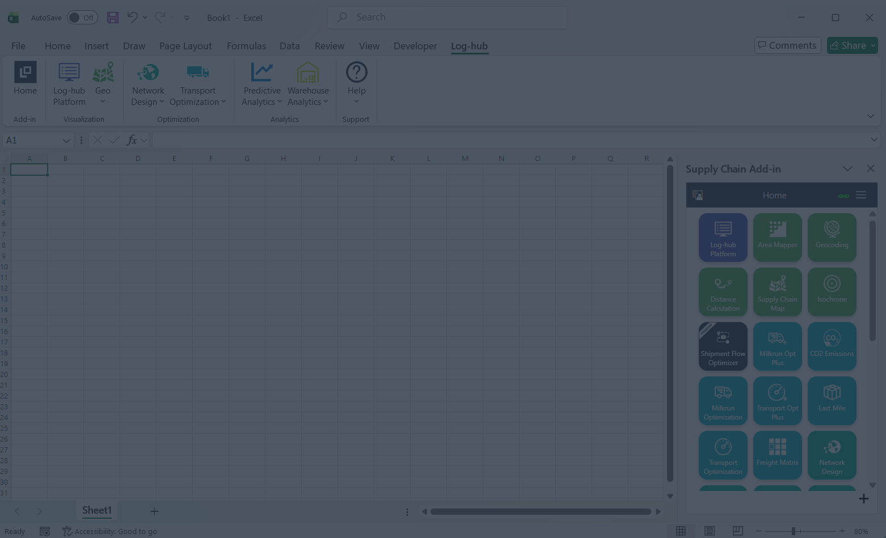886x538 pixels.
Task: Open the Milkrun Optimization tile
Action: point(723,401)
